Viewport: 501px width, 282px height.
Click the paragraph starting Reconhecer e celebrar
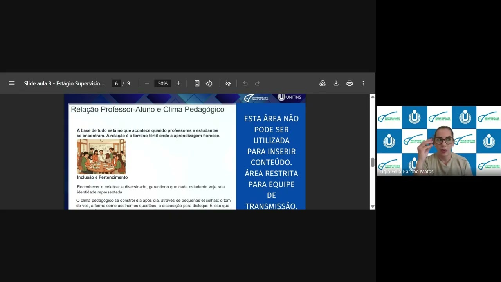(x=151, y=190)
